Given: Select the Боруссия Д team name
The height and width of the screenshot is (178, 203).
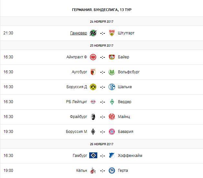Looking at the screenshot, I should pyautogui.click(x=76, y=87).
